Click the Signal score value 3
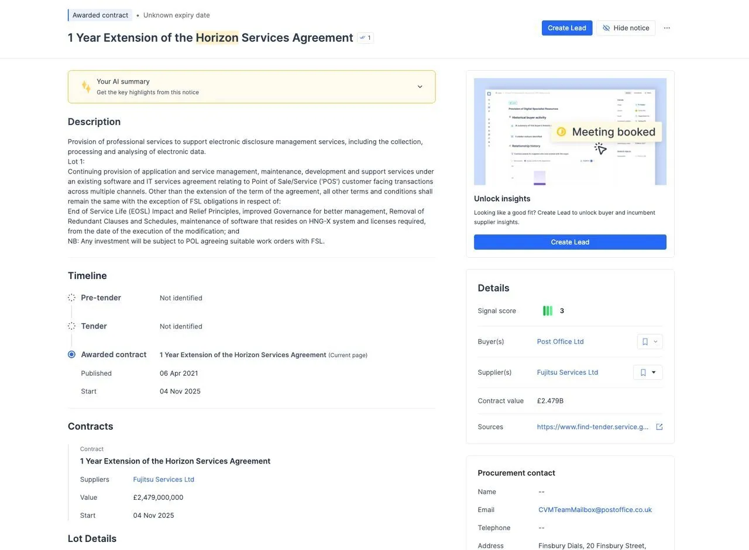Image resolution: width=749 pixels, height=550 pixels. (x=562, y=311)
